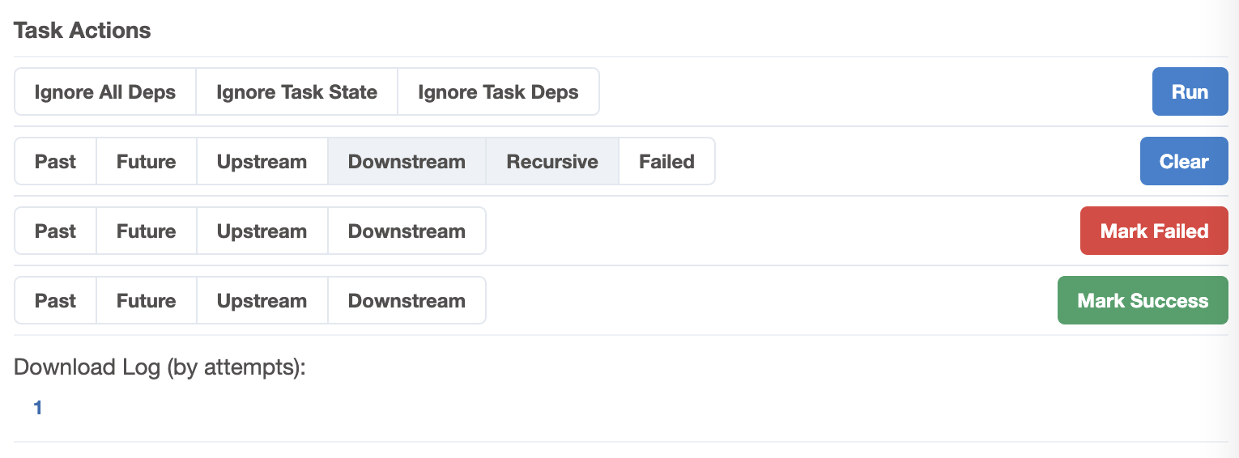
Task: Enable the Ignore Task State option
Action: 296,92
